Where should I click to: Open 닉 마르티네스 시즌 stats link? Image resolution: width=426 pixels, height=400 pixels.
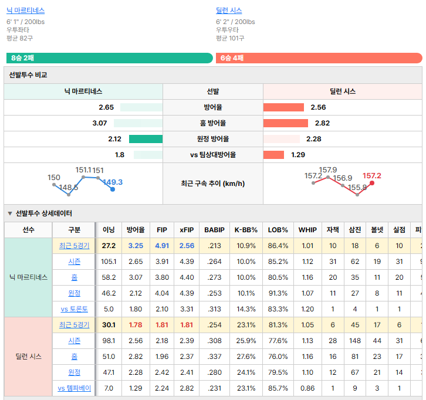click(x=74, y=262)
